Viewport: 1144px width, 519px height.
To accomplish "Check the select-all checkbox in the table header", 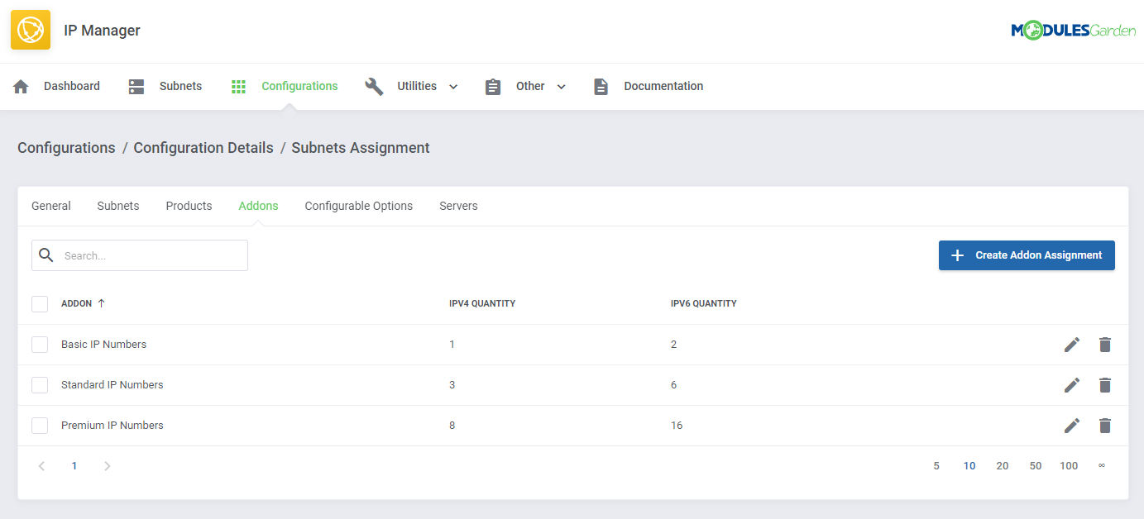I will [39, 303].
